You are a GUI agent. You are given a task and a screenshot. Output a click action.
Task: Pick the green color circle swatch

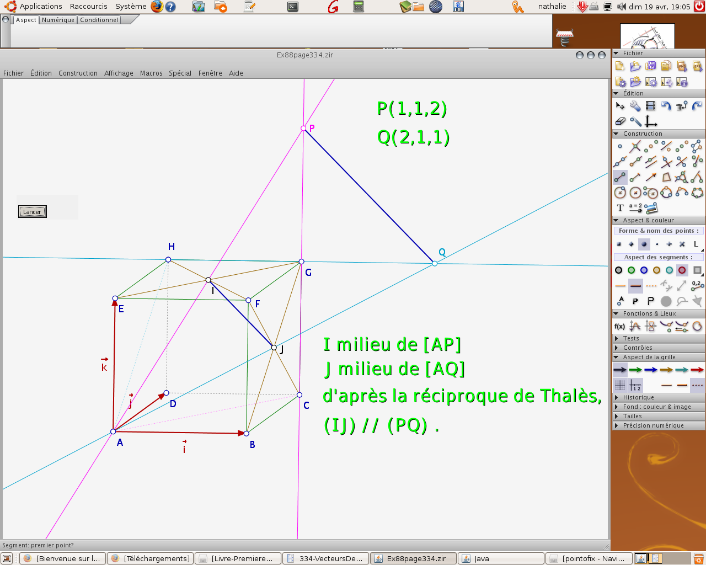(x=631, y=270)
